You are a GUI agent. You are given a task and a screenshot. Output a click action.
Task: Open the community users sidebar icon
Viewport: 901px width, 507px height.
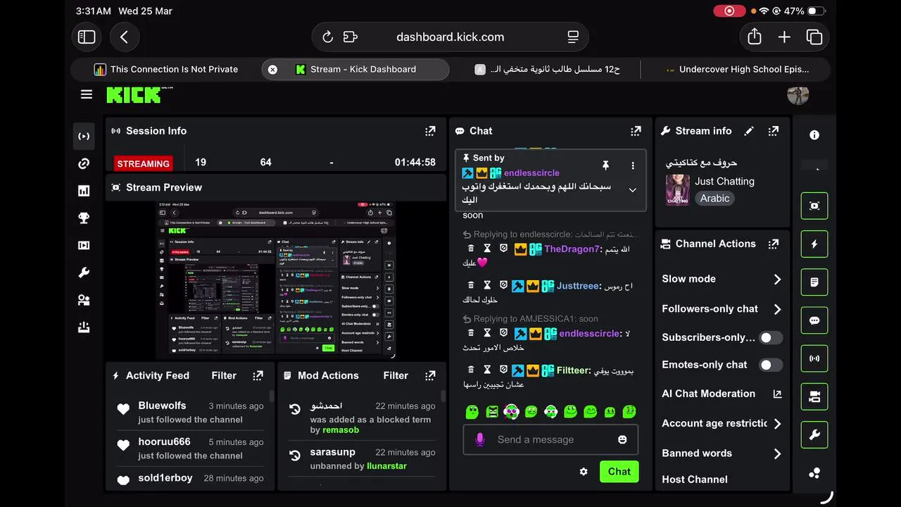[84, 301]
